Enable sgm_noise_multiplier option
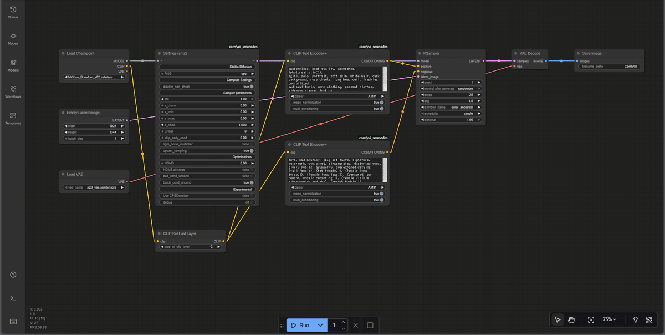This screenshot has width=665, height=335. [252, 144]
